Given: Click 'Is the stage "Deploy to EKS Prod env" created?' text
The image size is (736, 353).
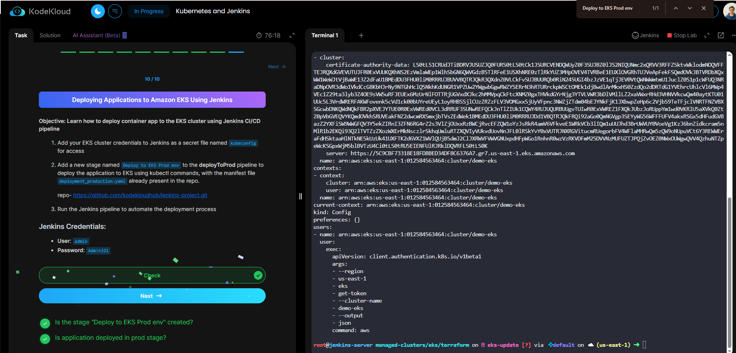Looking at the screenshot, I should click(x=124, y=322).
